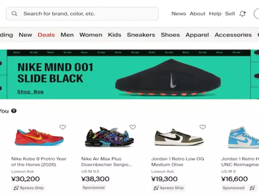Open the Women category
The width and height of the screenshot is (259, 194).
91,35
